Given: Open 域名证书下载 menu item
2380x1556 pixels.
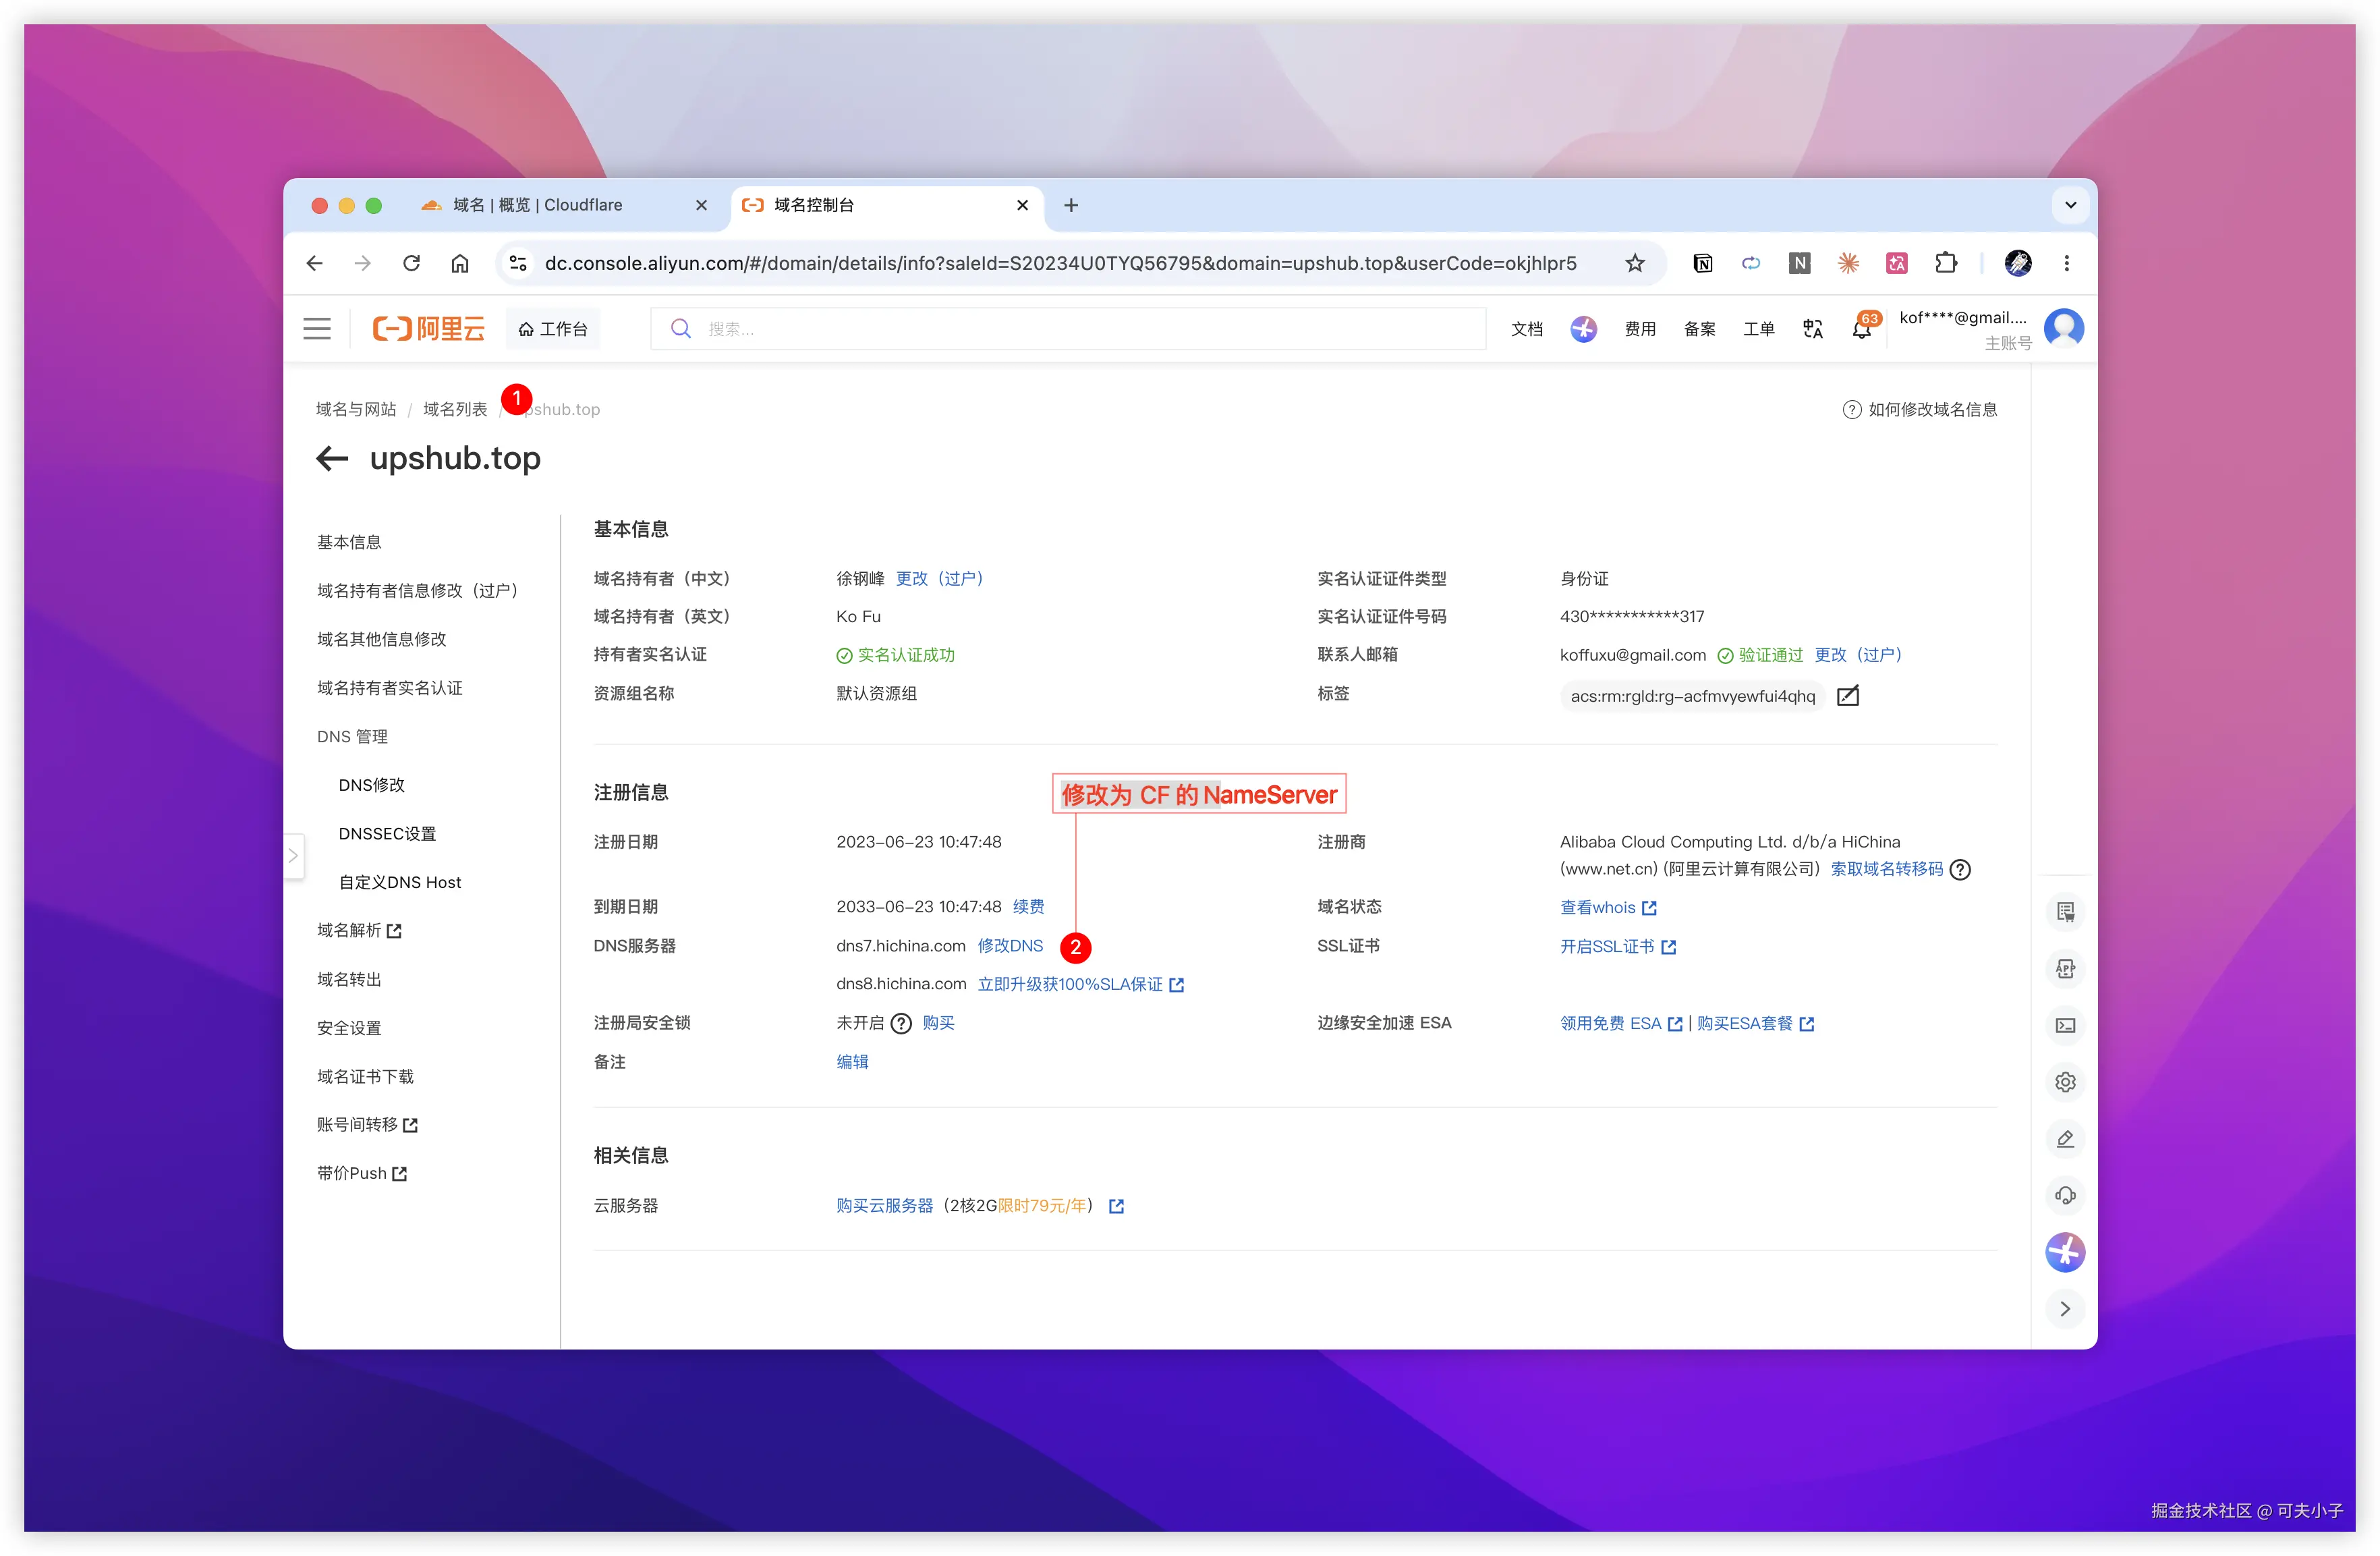Looking at the screenshot, I should 365,1076.
